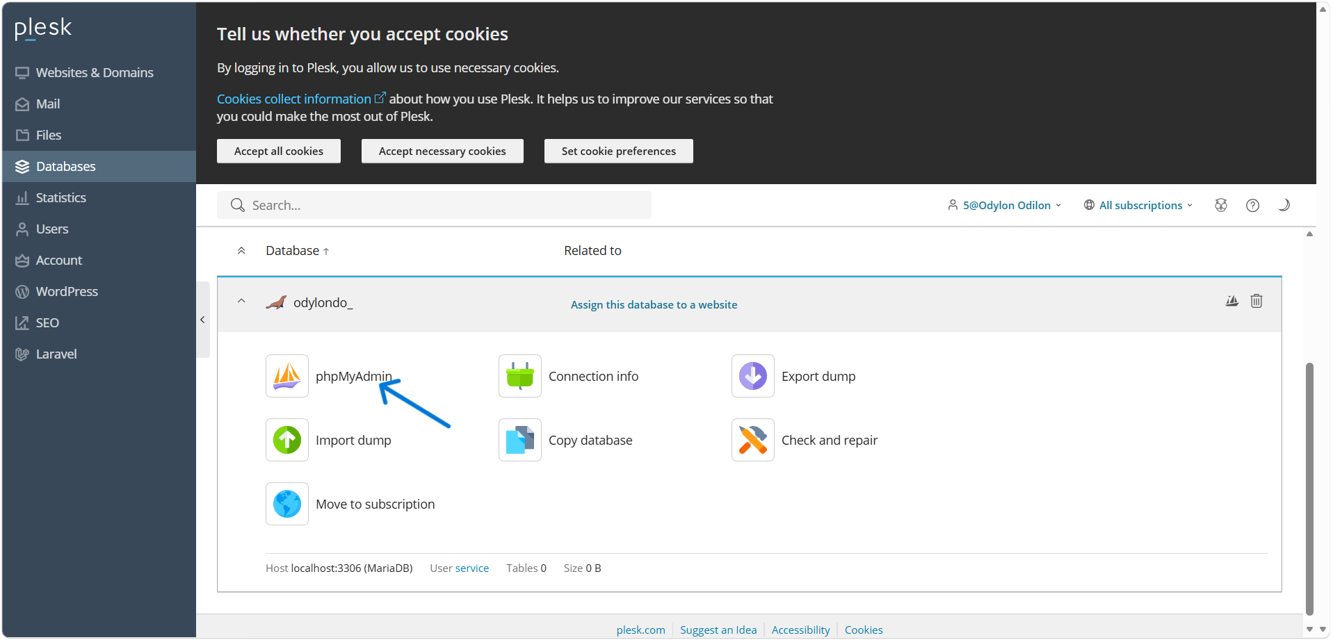Open the help question mark icon
This screenshot has height=640, width=1333.
pos(1252,205)
